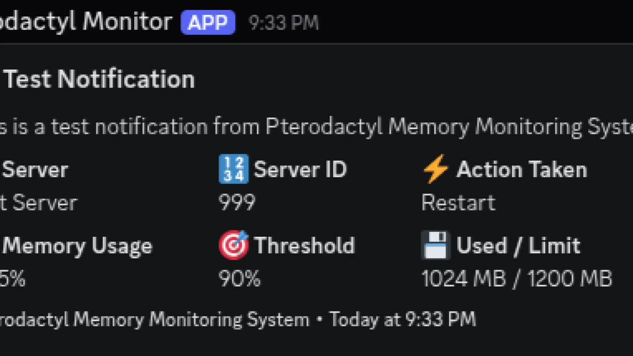Click the Pterodactyl Monitor bot name
Image resolution: width=633 pixels, height=356 pixels.
click(x=86, y=22)
